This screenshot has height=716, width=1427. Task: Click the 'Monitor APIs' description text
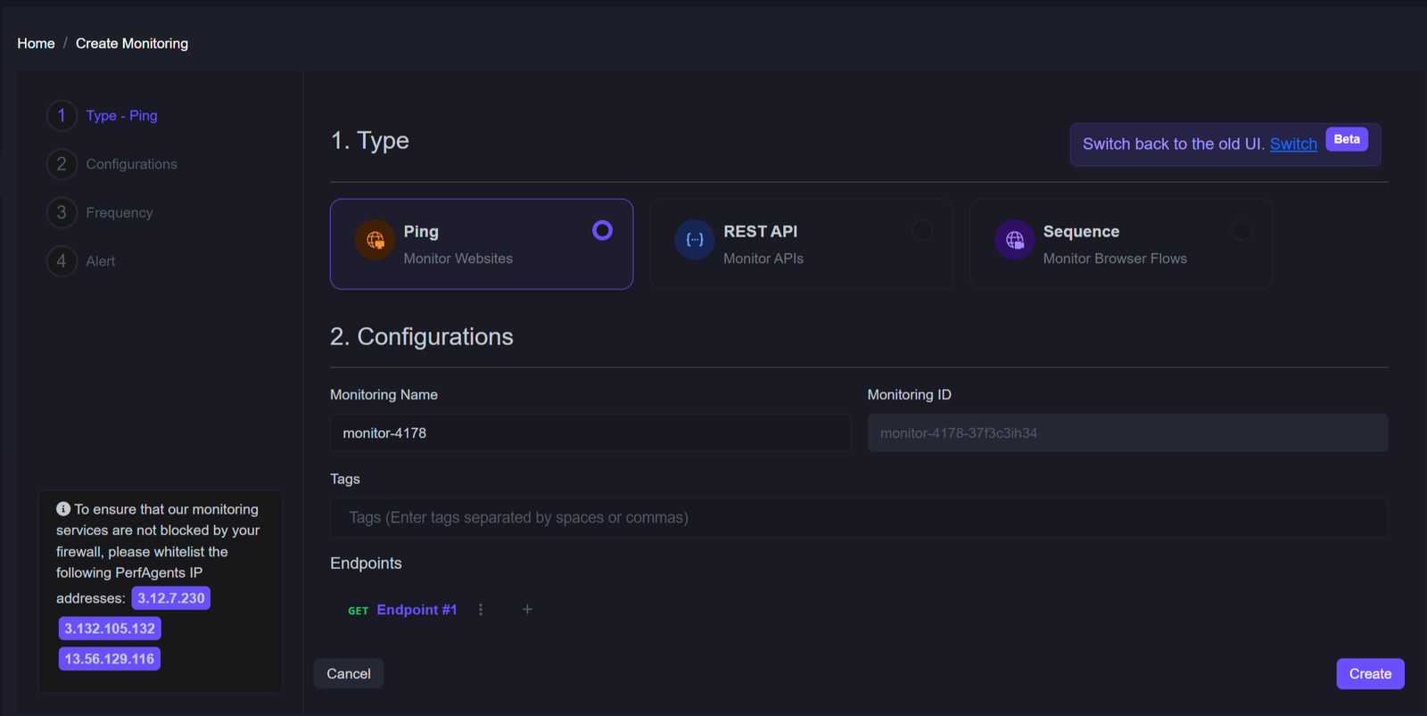763,259
